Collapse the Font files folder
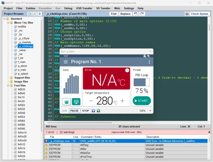The image size is (213, 162). click(8, 86)
